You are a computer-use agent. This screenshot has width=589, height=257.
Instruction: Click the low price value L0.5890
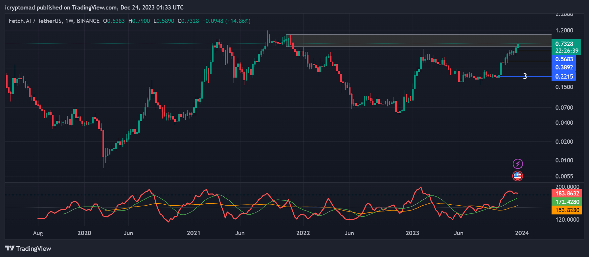click(164, 21)
